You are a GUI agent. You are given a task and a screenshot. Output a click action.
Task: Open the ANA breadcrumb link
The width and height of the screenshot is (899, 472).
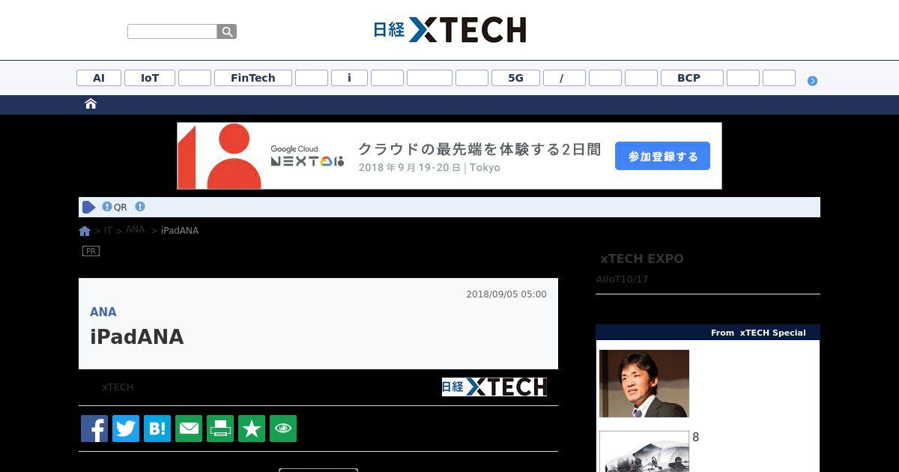pos(135,229)
